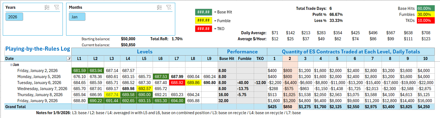Enable multi-select in the Months slicer

pyautogui.click(x=159, y=7)
